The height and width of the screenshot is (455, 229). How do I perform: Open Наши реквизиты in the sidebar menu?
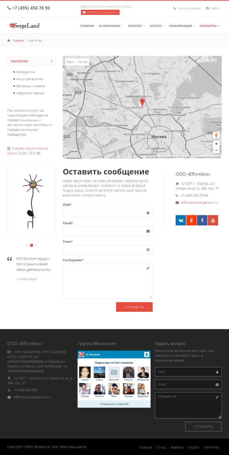[x=30, y=79]
